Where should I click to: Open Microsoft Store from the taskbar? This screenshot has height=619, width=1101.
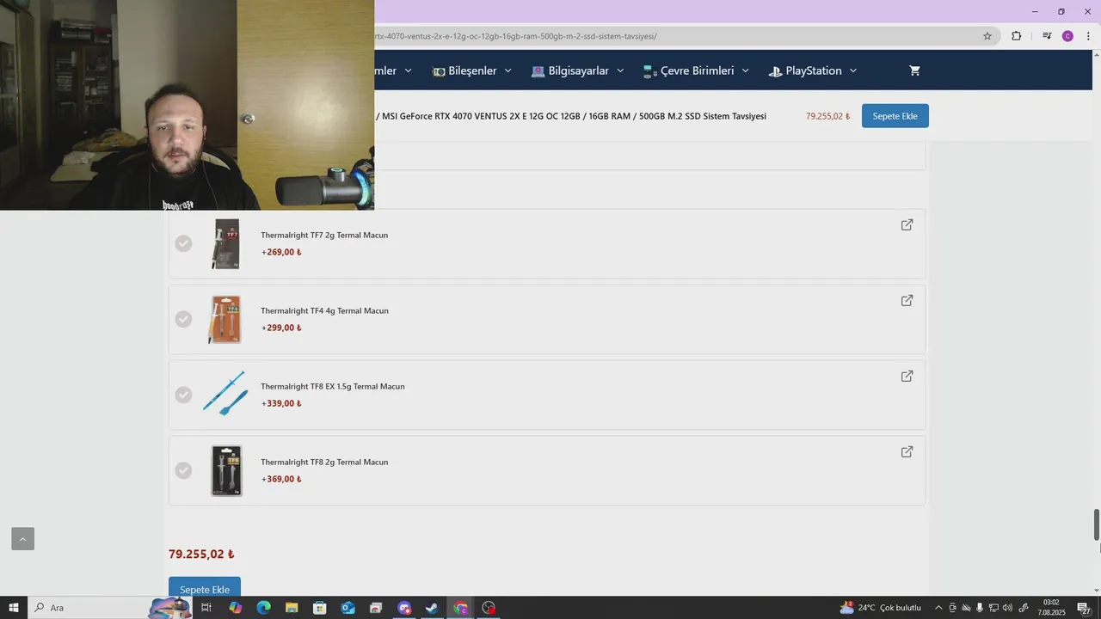tap(320, 608)
